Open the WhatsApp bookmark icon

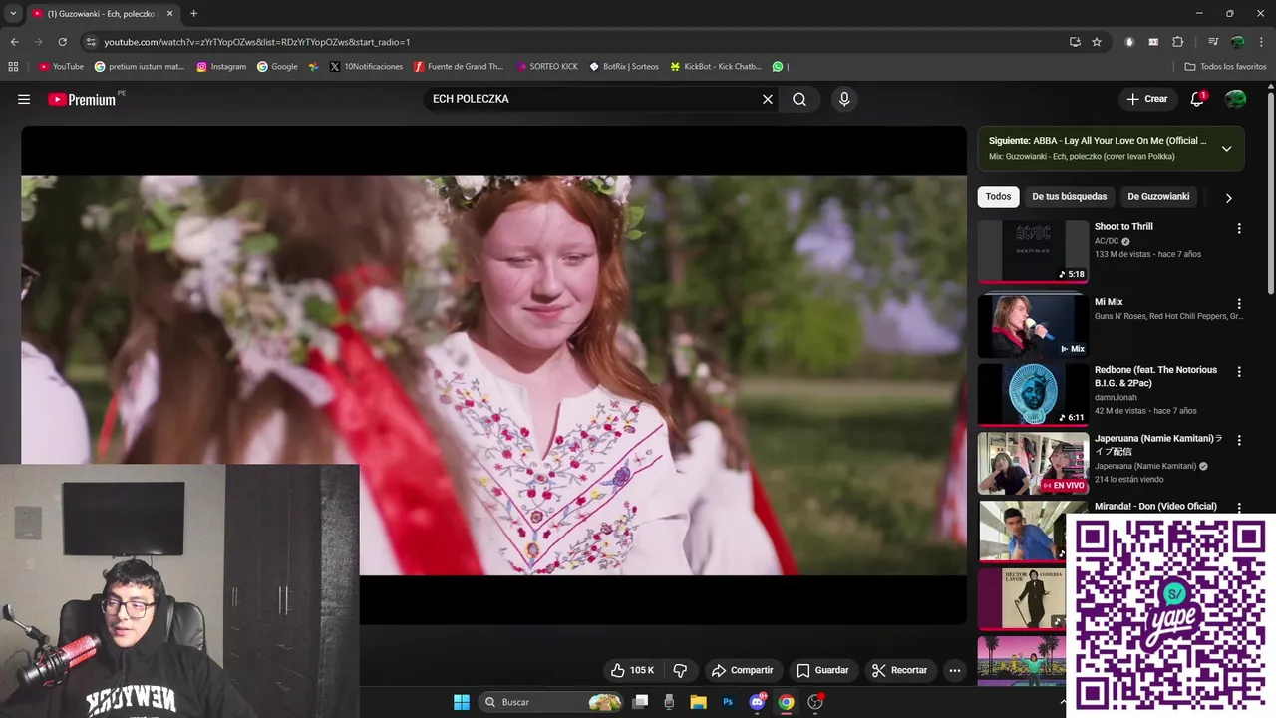778,67
